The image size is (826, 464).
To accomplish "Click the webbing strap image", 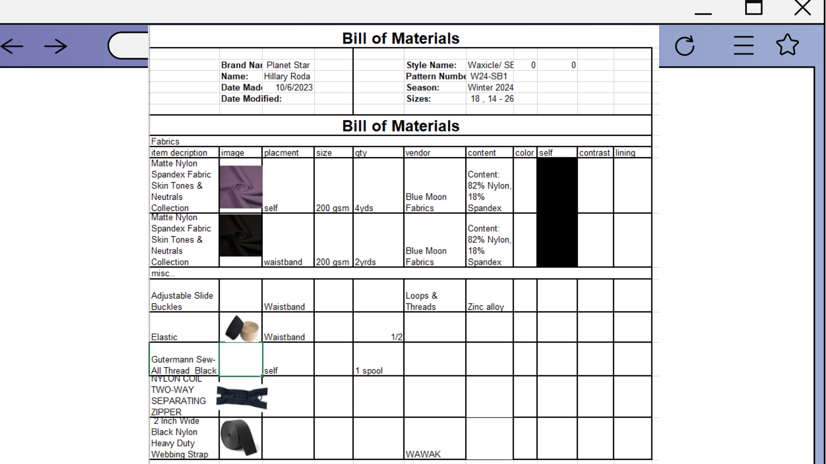I will click(239, 437).
